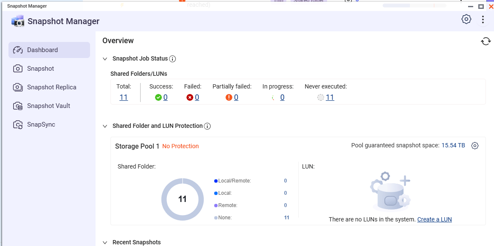Refresh the Overview with the refresh icon
This screenshot has height=246, width=494.
click(486, 41)
